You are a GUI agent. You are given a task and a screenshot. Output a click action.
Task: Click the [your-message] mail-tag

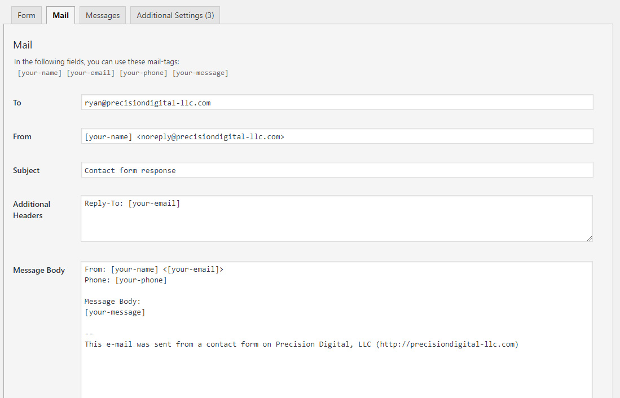200,73
